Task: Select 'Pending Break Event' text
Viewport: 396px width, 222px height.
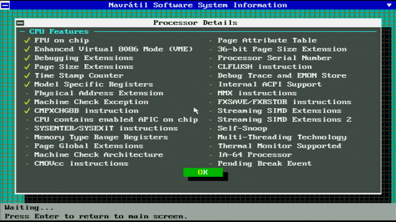Action: (265, 163)
